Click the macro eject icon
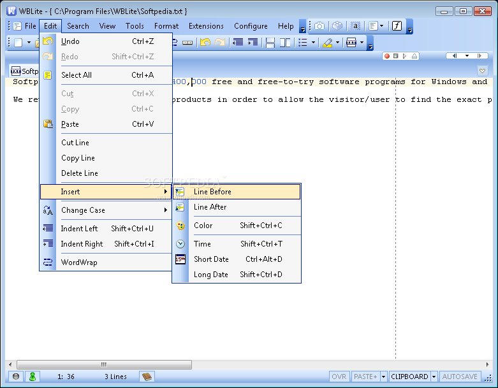 tap(414, 56)
